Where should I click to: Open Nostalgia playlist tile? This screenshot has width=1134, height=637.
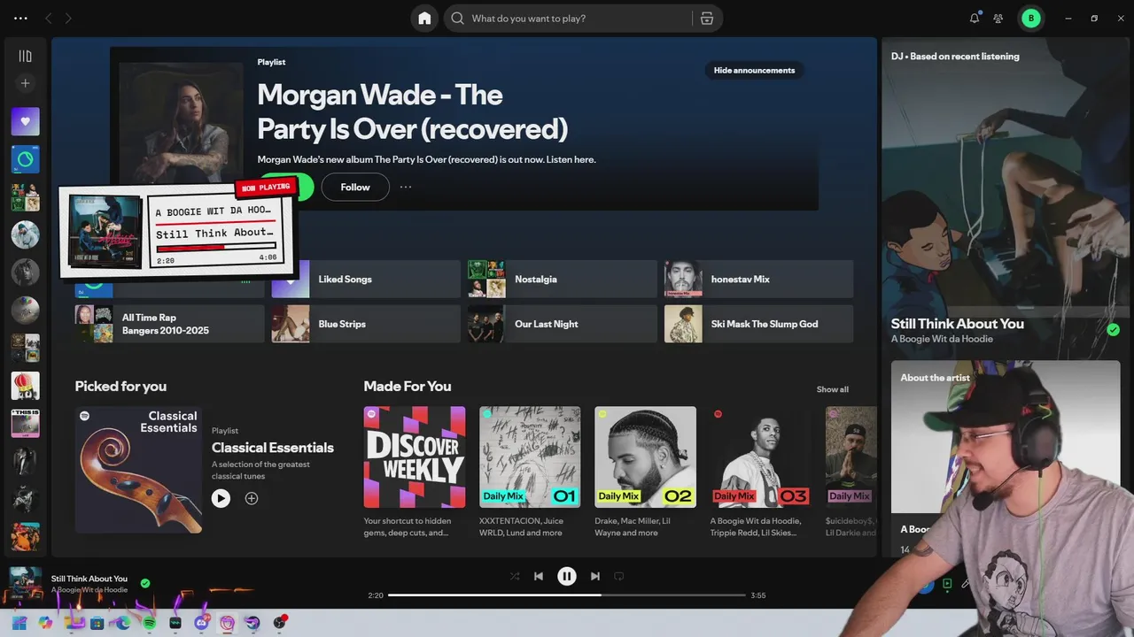(x=563, y=279)
